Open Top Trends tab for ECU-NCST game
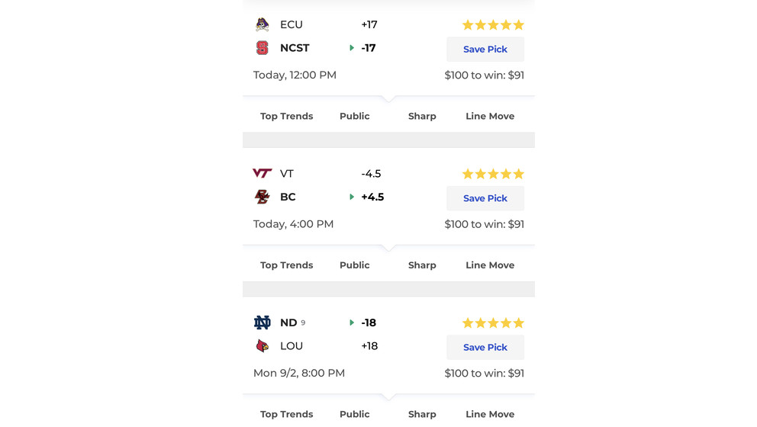Viewport: 757px width, 427px height. [287, 116]
